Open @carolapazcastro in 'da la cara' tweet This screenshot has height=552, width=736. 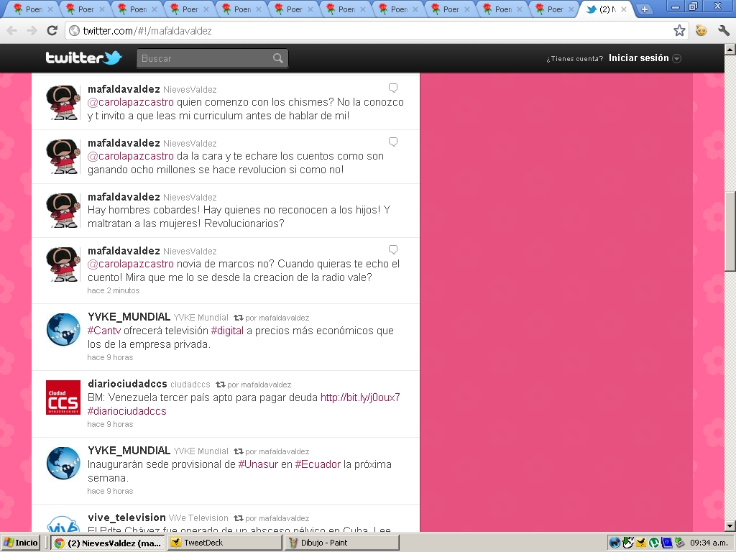(x=131, y=156)
